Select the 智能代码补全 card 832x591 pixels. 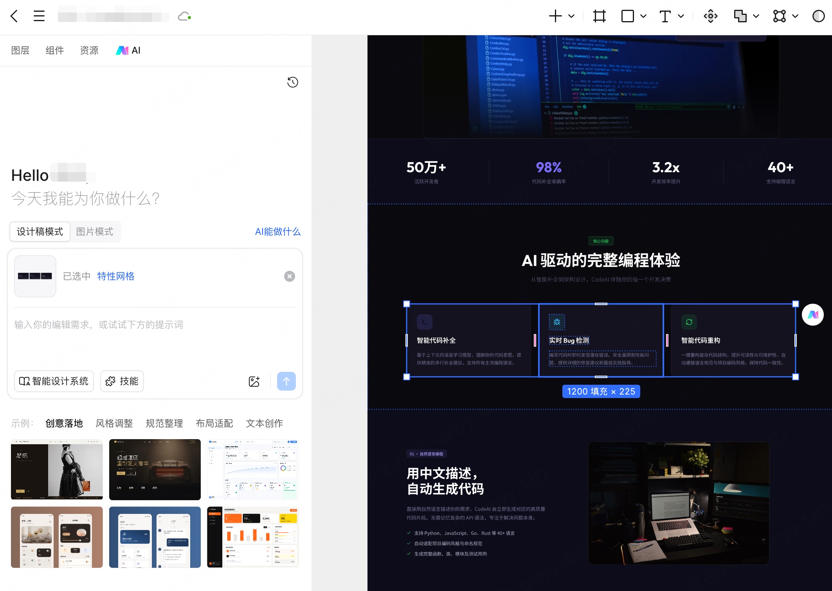(x=469, y=340)
